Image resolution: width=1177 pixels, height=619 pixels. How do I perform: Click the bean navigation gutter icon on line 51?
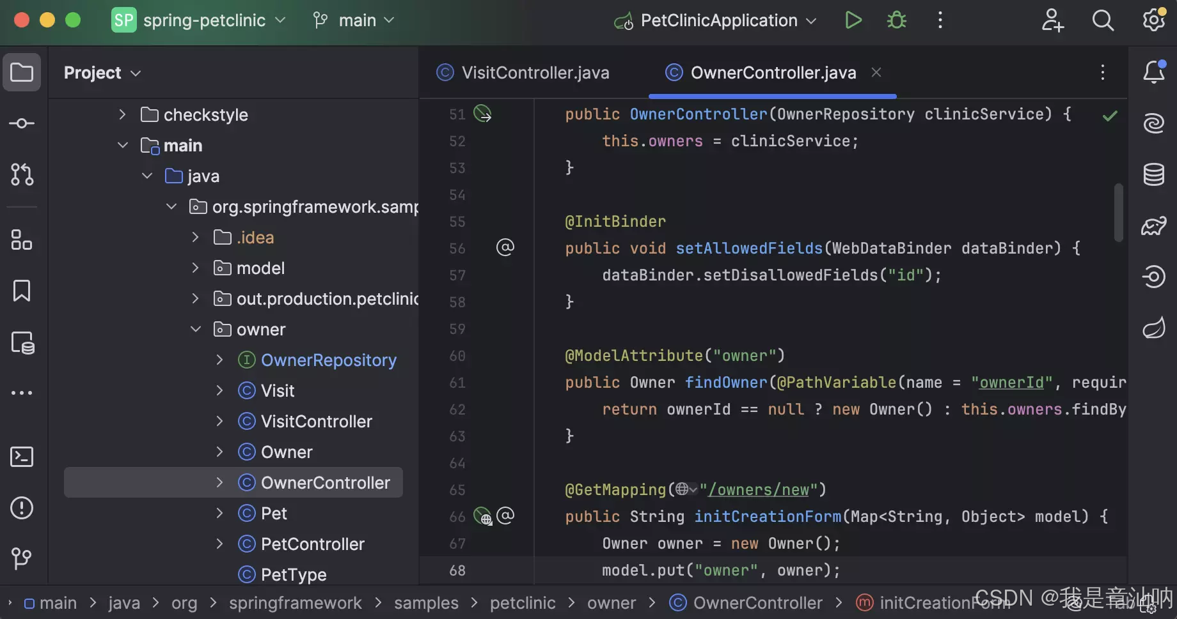(x=482, y=114)
